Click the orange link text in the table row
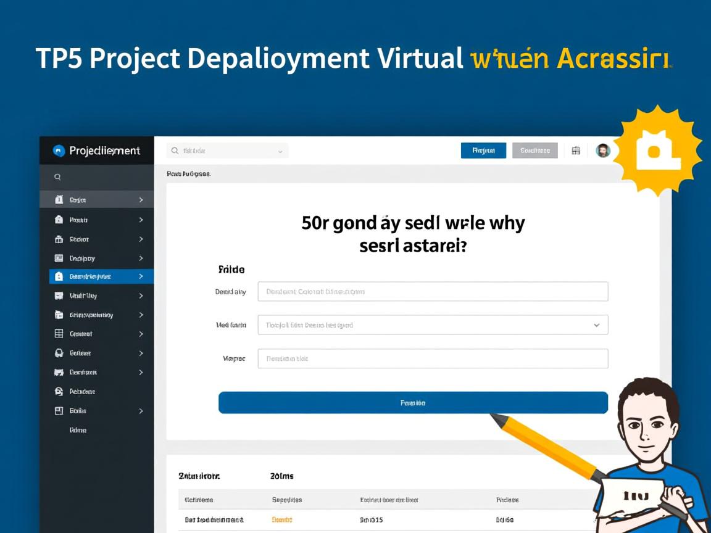This screenshot has width=711, height=533. (x=282, y=519)
